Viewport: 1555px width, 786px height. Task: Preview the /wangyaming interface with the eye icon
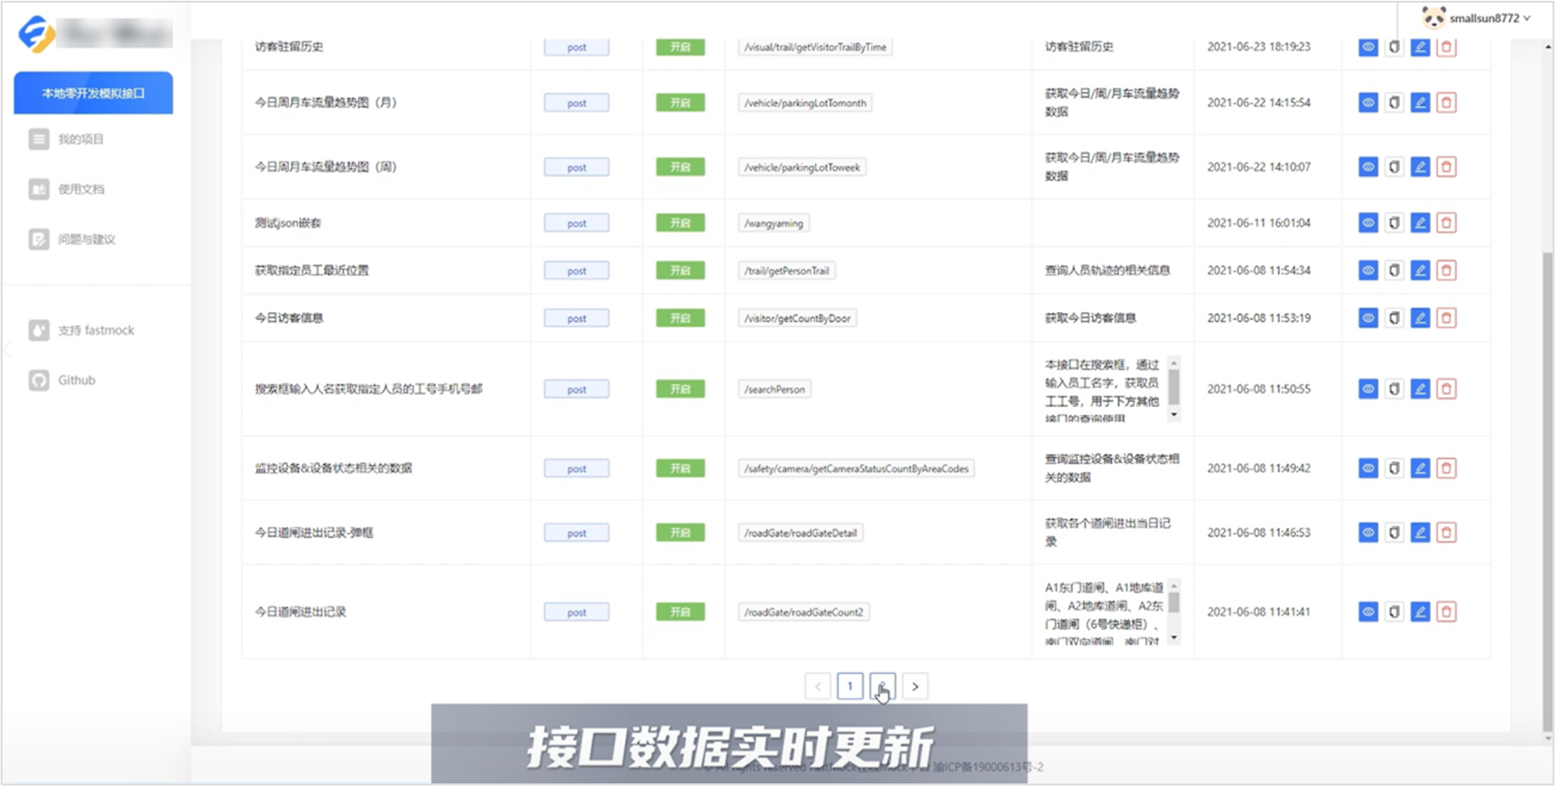(1368, 223)
